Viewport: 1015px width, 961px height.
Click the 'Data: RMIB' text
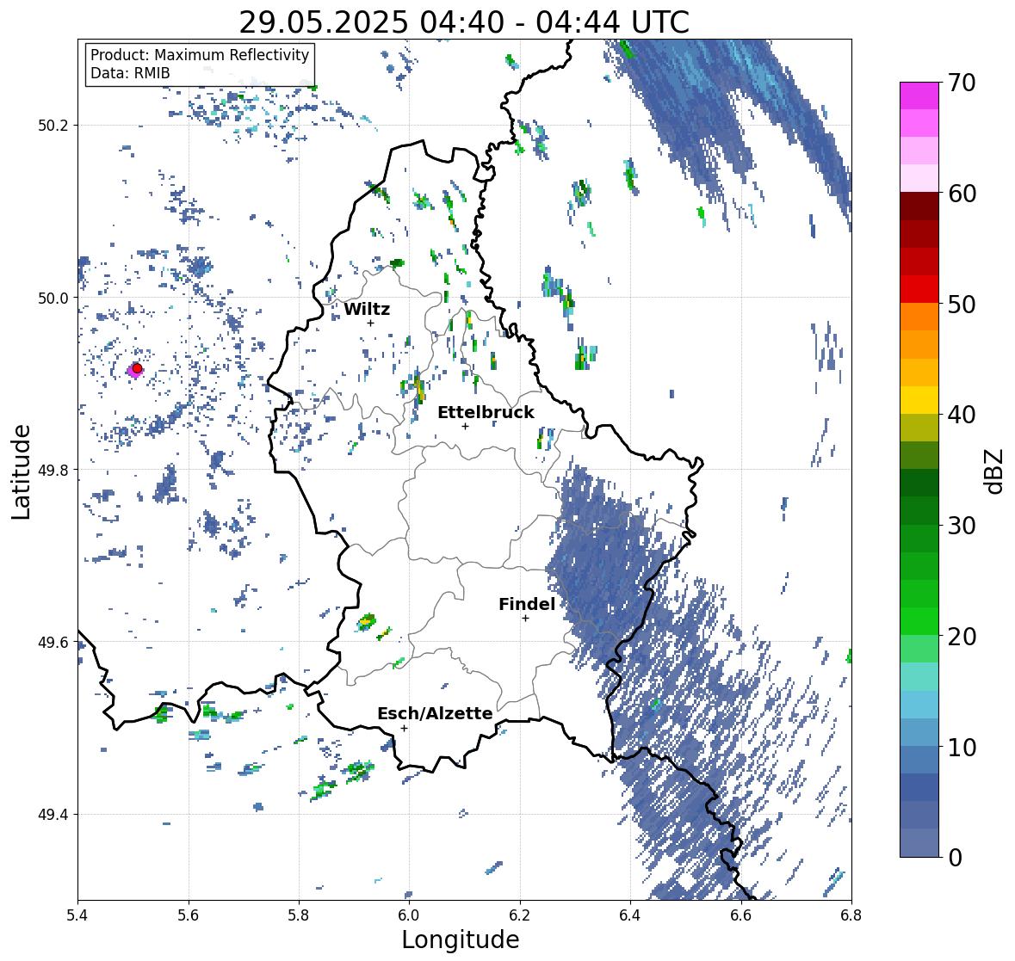(130, 73)
